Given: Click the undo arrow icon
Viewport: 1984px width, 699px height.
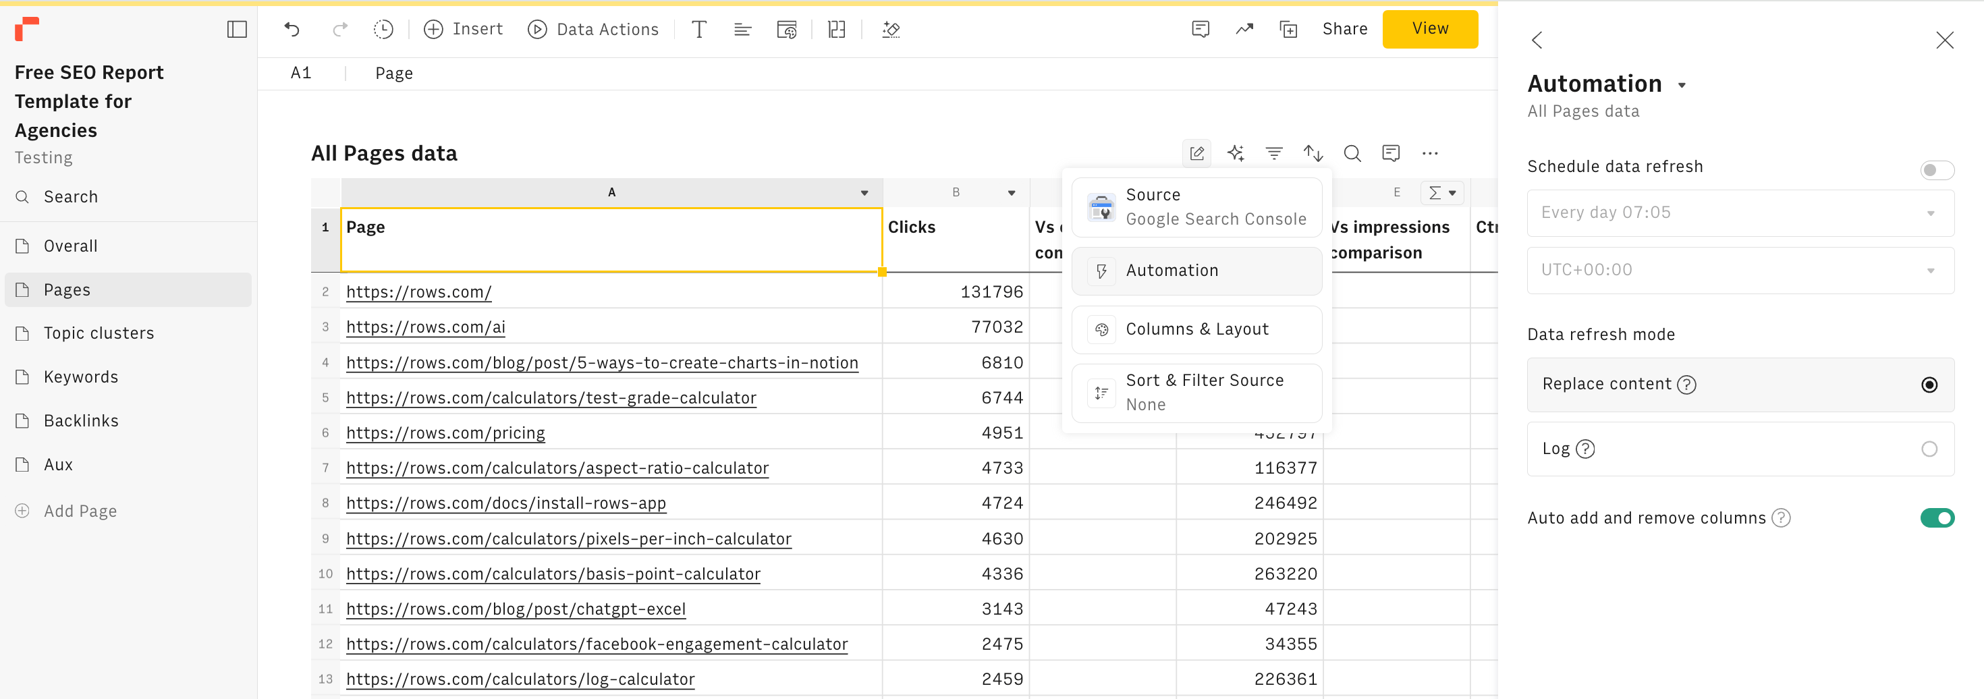Looking at the screenshot, I should (x=292, y=29).
